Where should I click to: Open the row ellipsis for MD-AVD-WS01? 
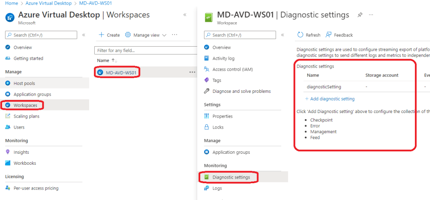[192, 72]
